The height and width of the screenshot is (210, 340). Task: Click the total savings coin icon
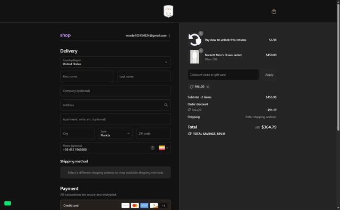pos(190,134)
